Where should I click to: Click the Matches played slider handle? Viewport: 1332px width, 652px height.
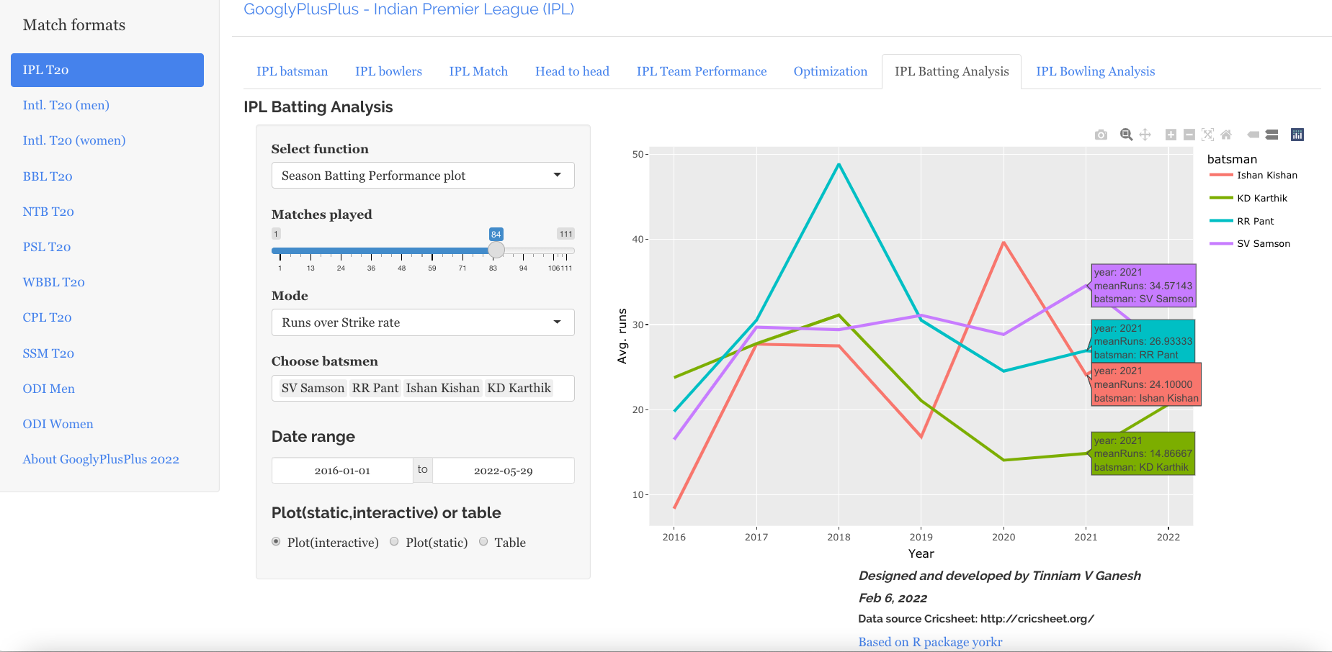496,250
